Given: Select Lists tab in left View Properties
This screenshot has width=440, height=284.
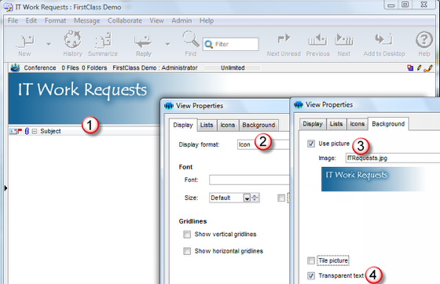Looking at the screenshot, I should coord(207,125).
